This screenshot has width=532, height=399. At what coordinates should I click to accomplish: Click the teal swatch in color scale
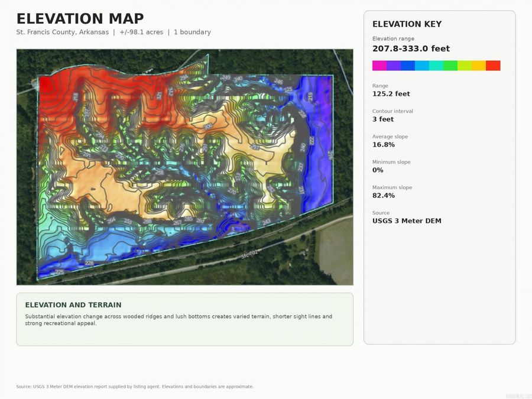point(436,66)
